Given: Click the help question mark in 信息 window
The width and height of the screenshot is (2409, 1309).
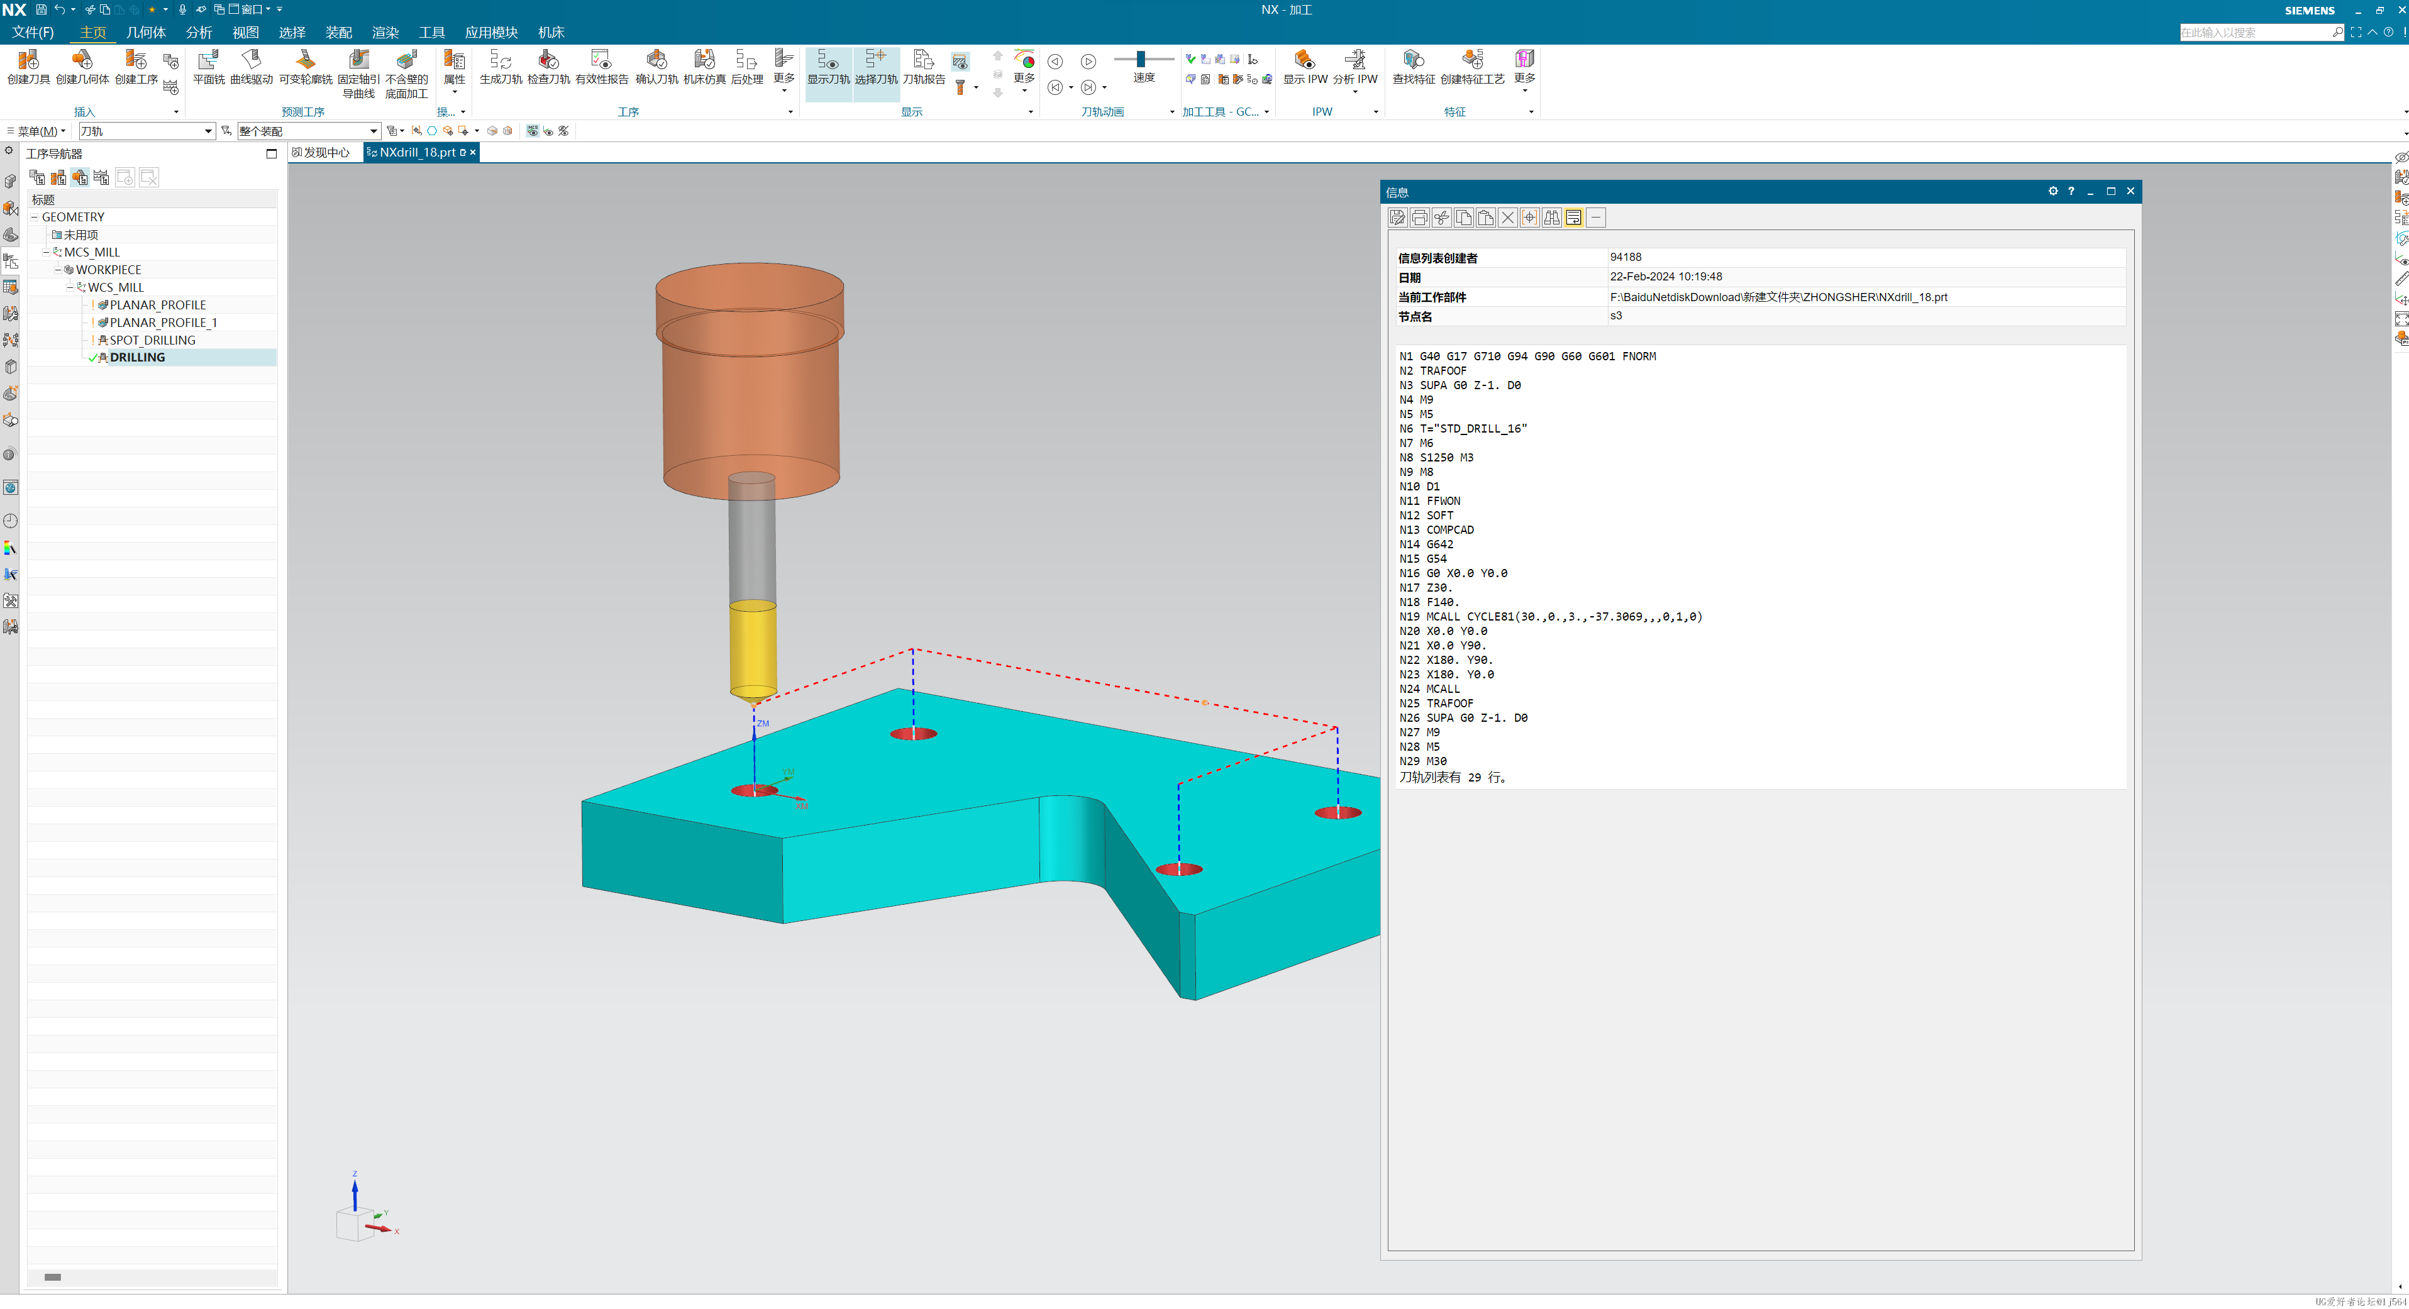Looking at the screenshot, I should click(x=2071, y=191).
